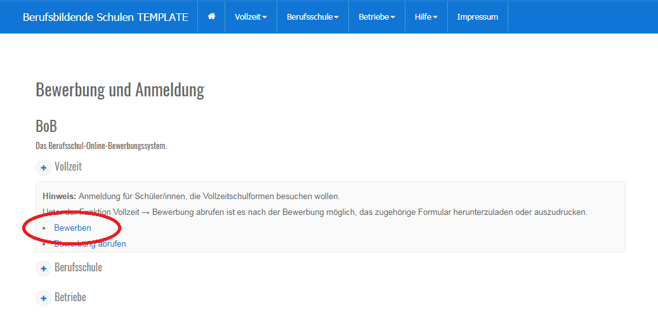Viewport: 658px width, 317px height.
Task: Follow the Bewerben link
Action: point(72,228)
